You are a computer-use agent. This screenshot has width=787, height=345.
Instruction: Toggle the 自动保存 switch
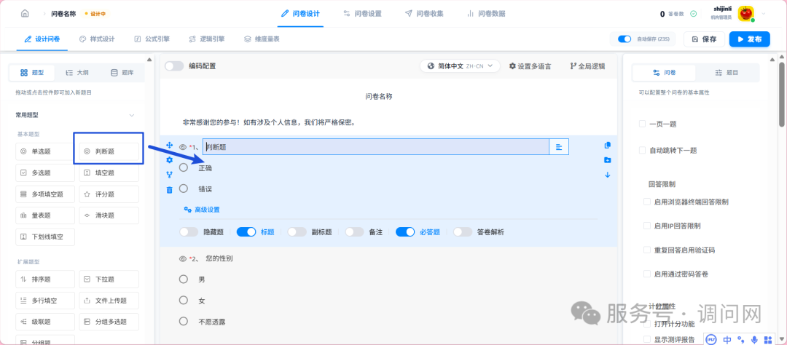tap(624, 39)
